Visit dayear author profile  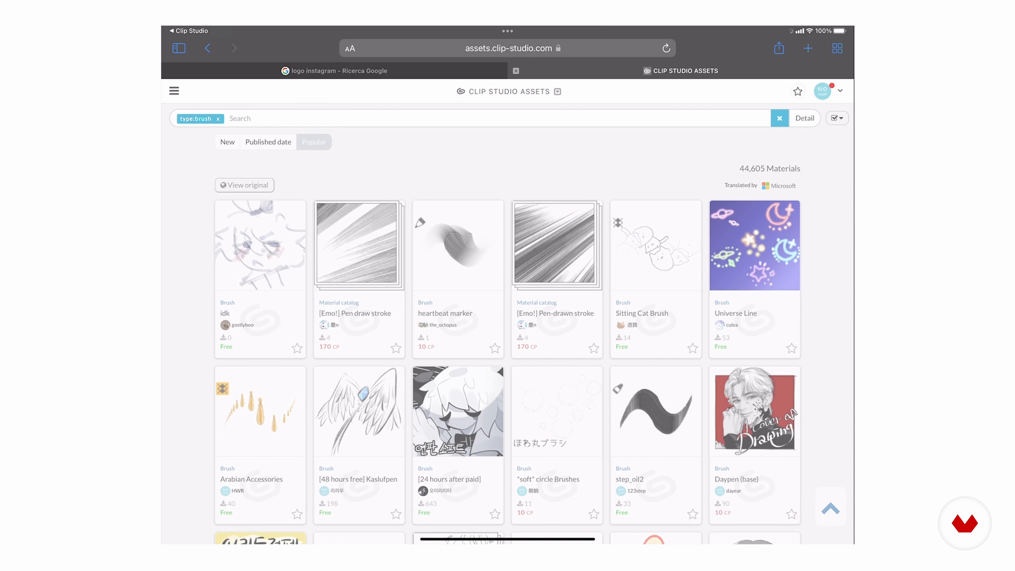(x=728, y=491)
